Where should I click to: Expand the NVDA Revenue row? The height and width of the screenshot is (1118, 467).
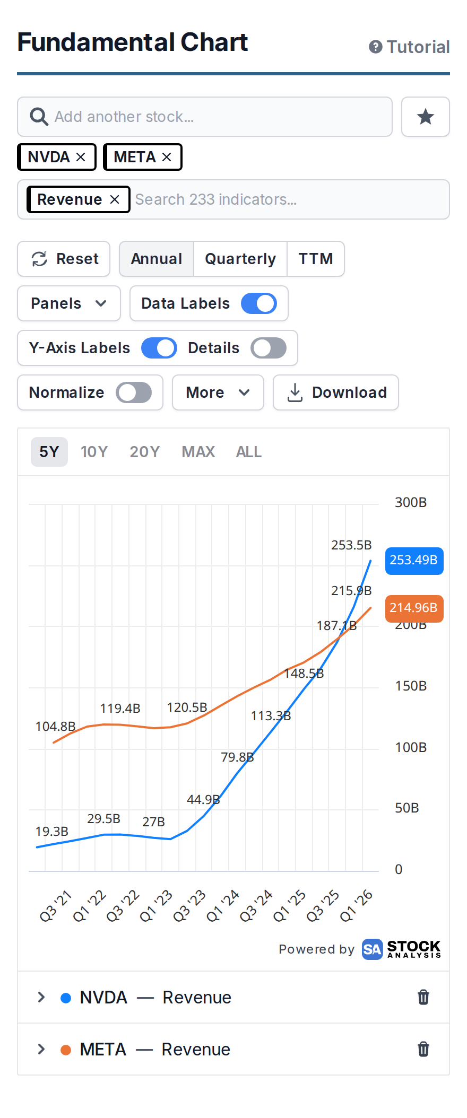[41, 997]
